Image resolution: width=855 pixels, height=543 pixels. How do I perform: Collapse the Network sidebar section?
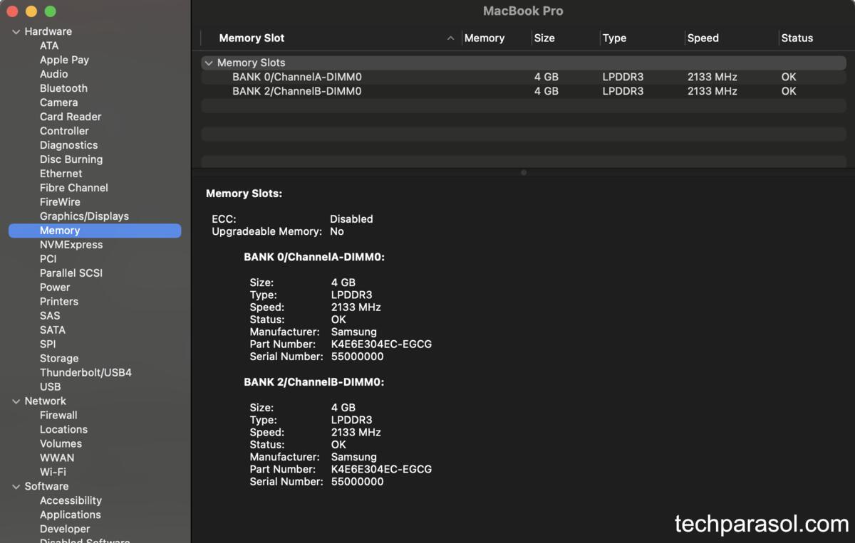16,401
